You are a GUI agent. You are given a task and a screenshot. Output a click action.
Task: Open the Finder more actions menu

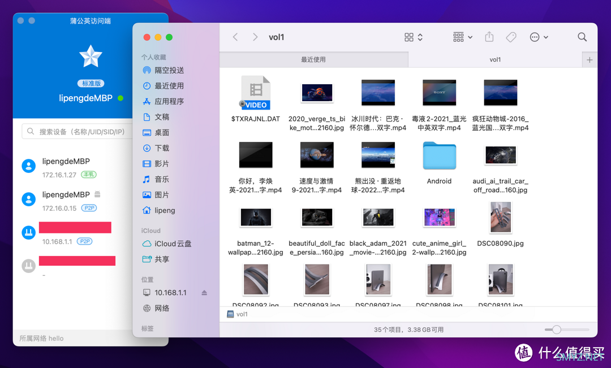pos(539,37)
